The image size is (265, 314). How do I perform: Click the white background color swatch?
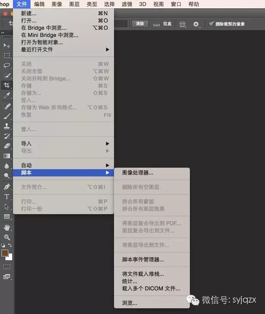coord(10,258)
